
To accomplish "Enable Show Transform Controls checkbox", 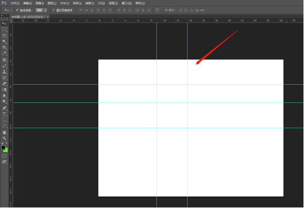I will coord(54,10).
